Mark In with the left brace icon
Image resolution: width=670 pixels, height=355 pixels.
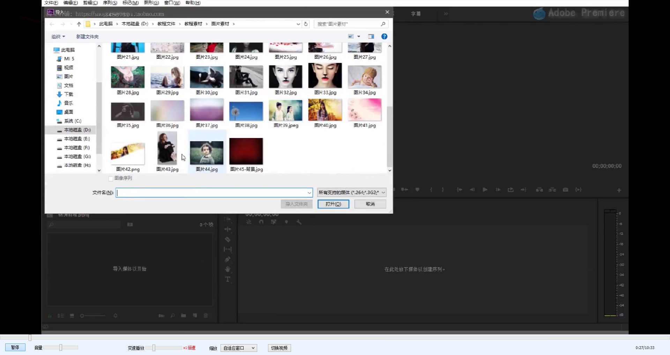pos(431,189)
